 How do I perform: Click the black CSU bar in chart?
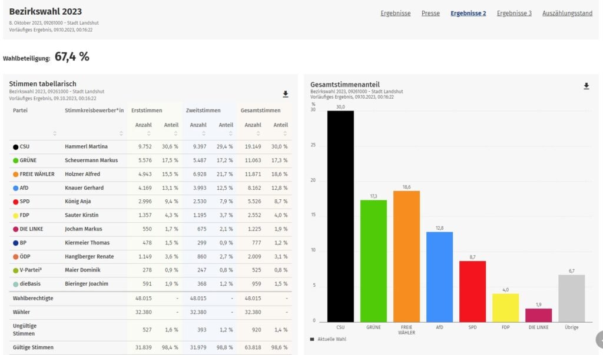[340, 216]
